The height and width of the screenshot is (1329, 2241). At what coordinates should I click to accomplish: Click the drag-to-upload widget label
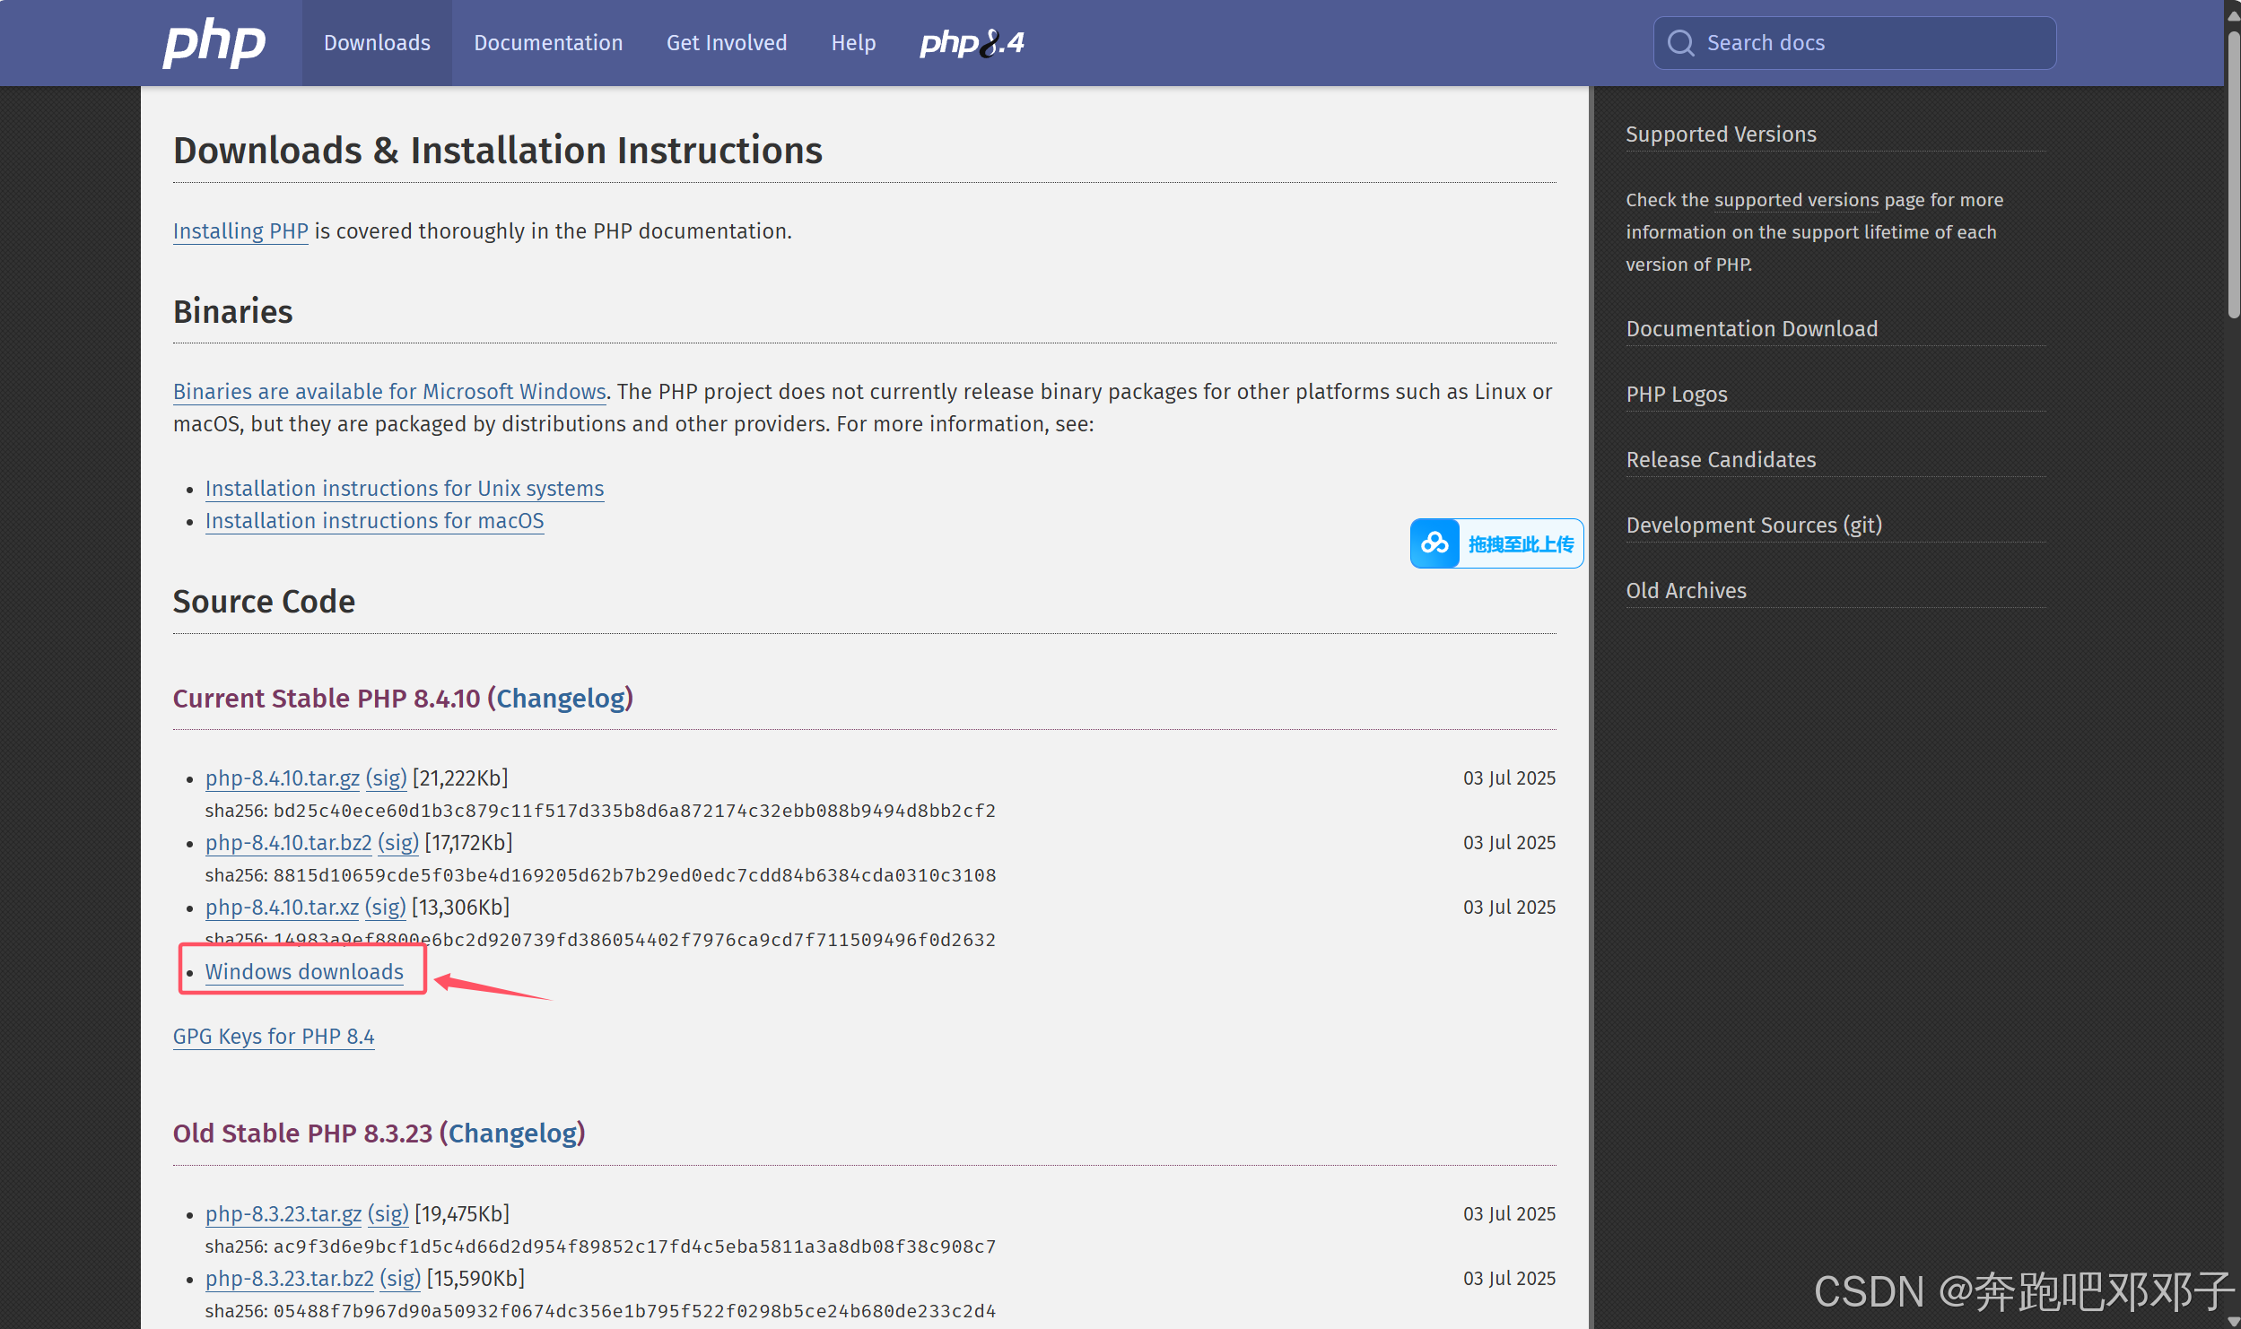1521,544
